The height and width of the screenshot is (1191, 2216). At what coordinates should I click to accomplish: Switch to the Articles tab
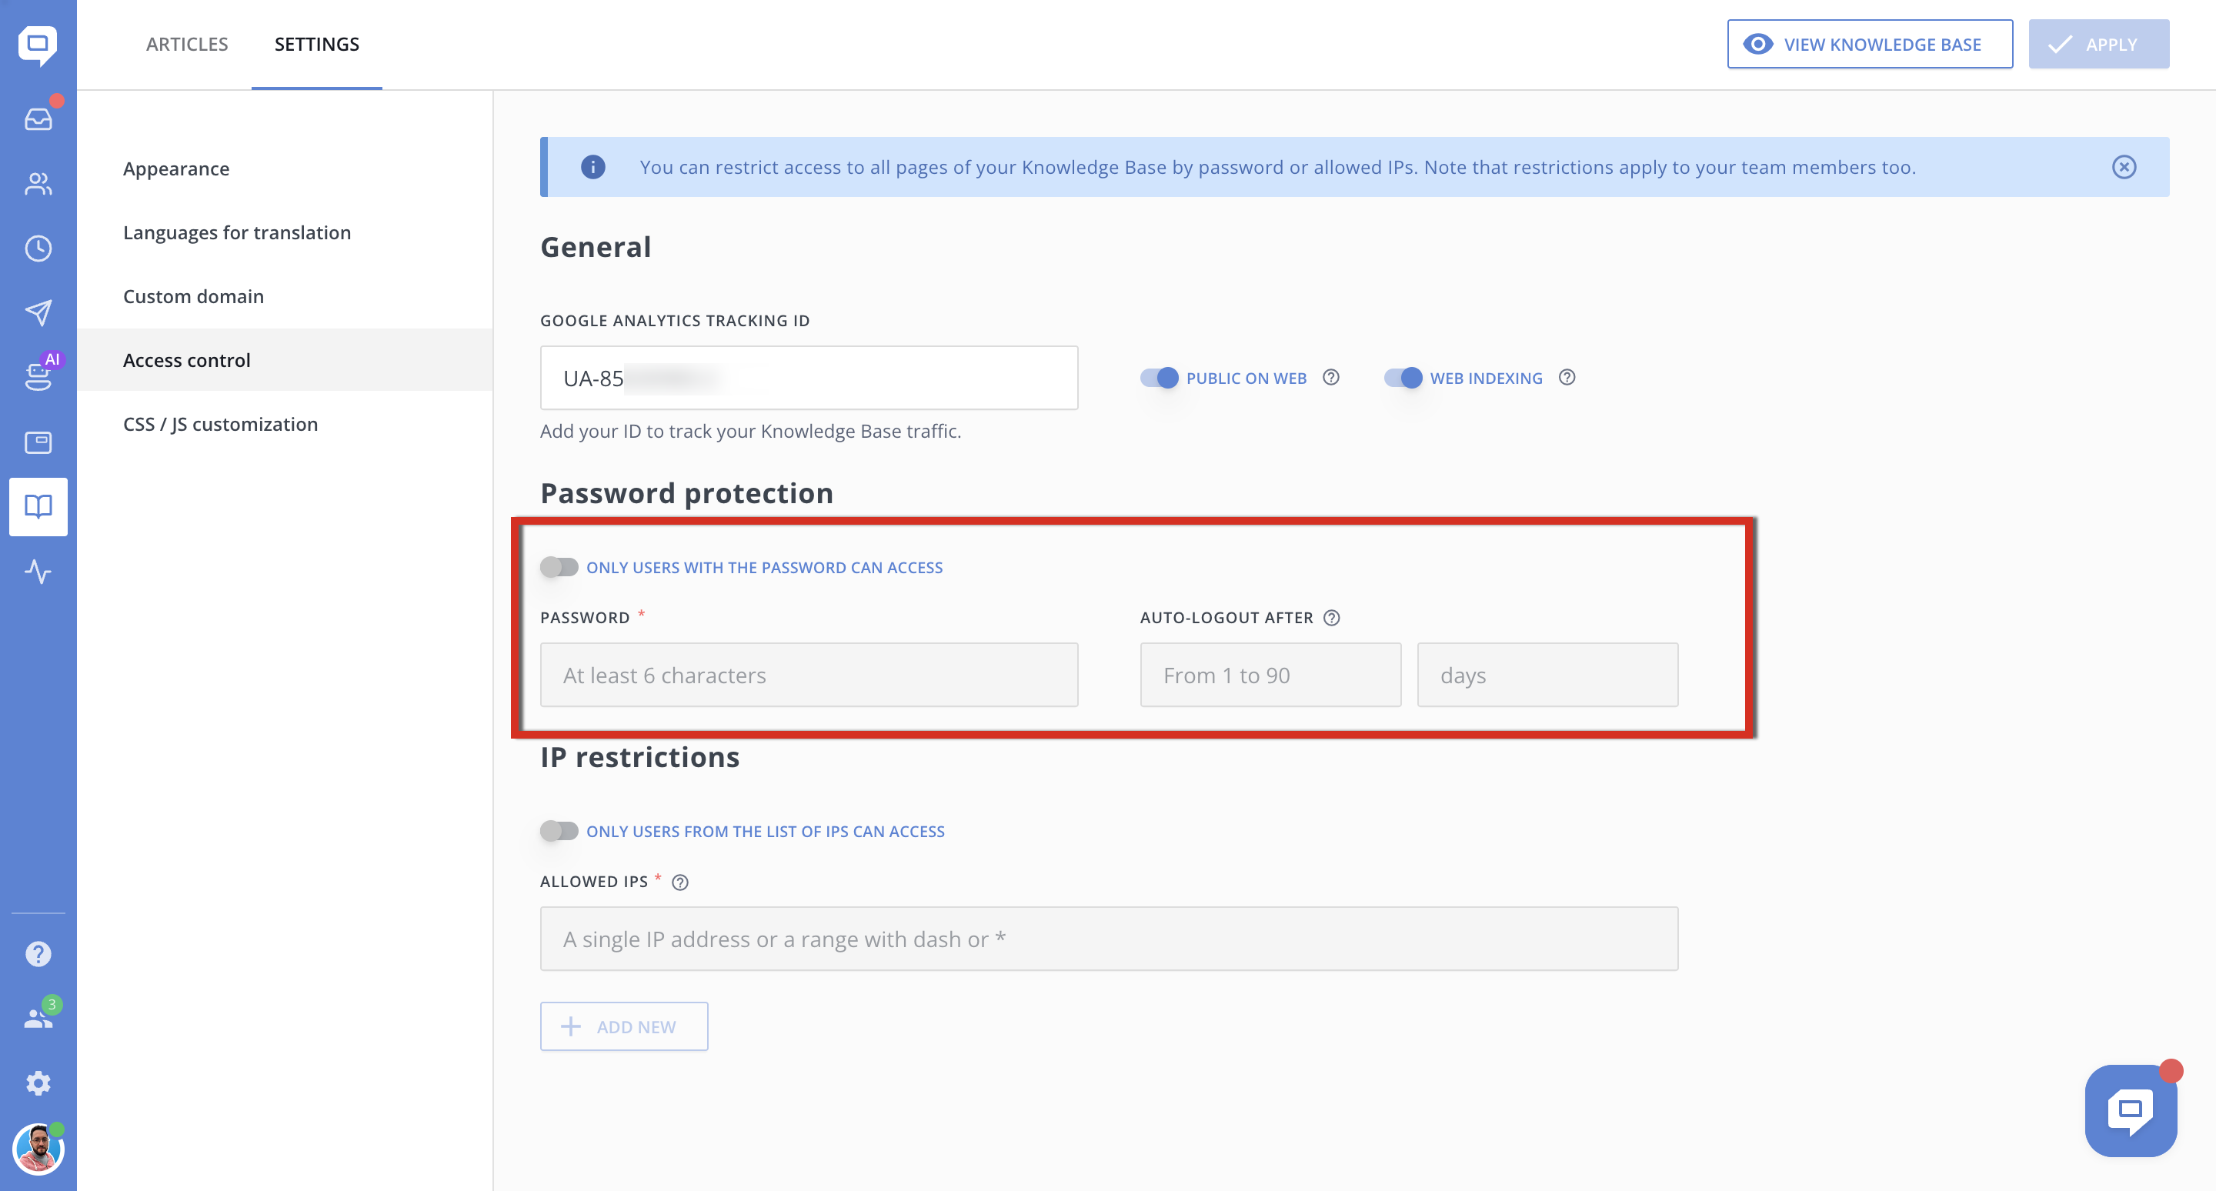(x=187, y=44)
